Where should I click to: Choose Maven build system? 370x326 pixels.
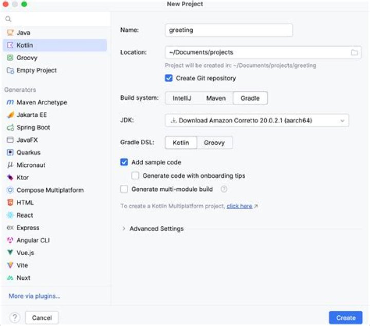click(216, 98)
